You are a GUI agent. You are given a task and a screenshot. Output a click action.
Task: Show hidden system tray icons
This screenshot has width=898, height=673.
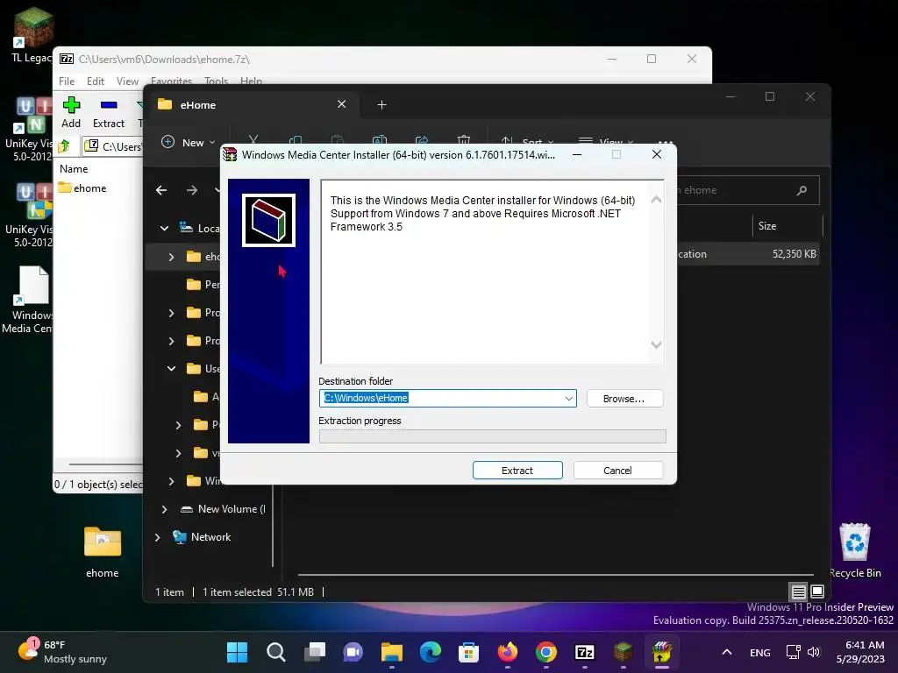click(727, 652)
